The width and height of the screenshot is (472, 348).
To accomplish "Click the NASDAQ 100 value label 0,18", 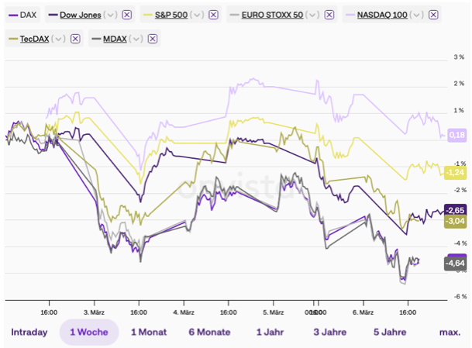I will click(456, 135).
